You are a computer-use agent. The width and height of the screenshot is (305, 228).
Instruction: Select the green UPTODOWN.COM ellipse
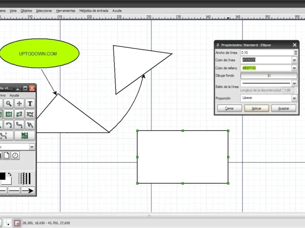tap(40, 53)
